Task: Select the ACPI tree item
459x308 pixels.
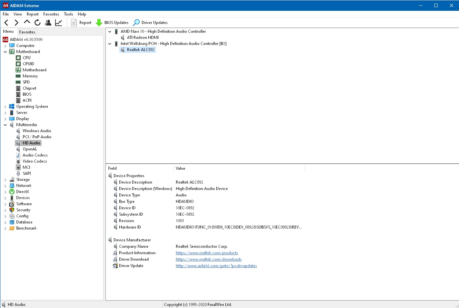Action: (x=27, y=100)
